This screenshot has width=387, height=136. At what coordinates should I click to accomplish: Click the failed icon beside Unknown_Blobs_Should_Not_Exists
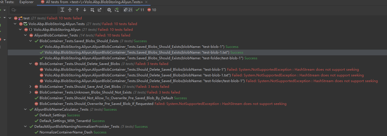[36, 92]
